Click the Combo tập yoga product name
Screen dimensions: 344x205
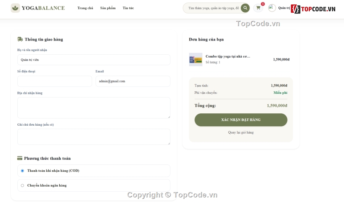click(x=228, y=57)
